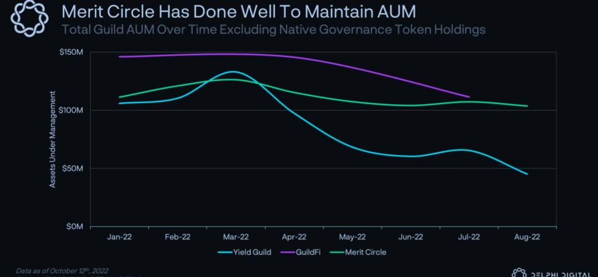Select the Mar-22 x-axis label
Screen dimensions: 598x277
pyautogui.click(x=236, y=237)
